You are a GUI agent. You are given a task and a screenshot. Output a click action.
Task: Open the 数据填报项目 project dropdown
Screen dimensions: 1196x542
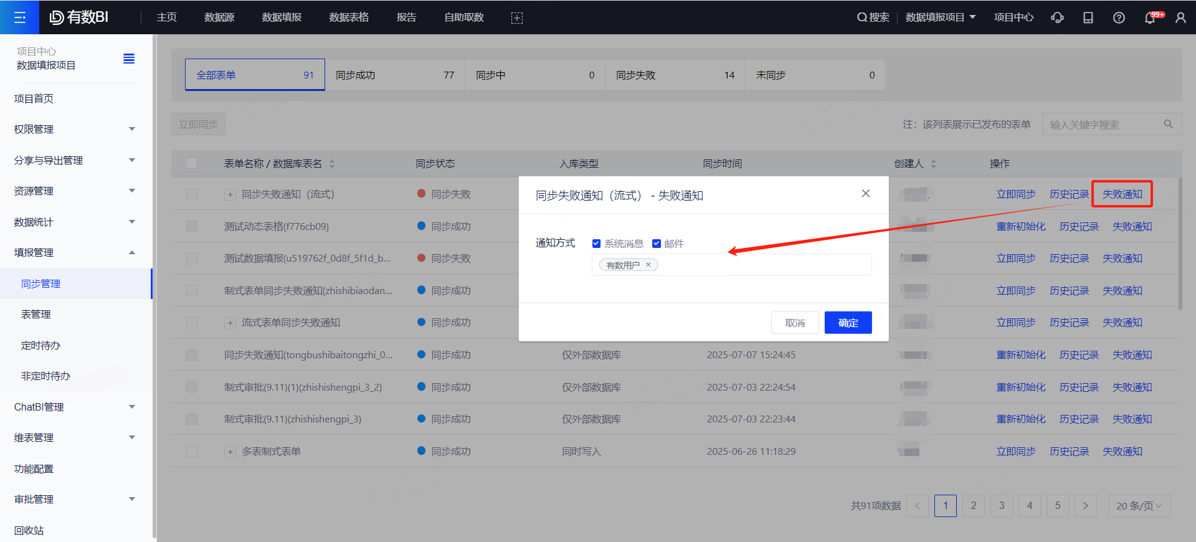[940, 17]
